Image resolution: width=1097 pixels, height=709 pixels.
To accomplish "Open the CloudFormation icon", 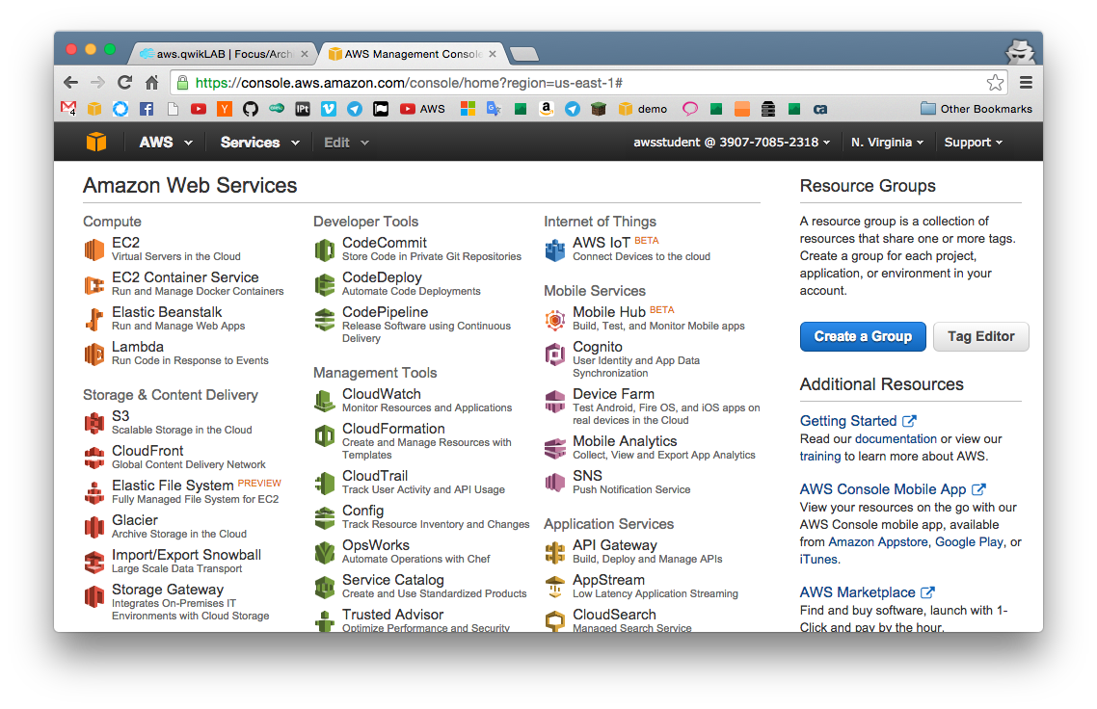I will pos(325,435).
